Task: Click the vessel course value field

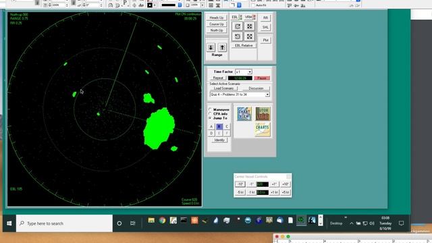Action: (263, 184)
